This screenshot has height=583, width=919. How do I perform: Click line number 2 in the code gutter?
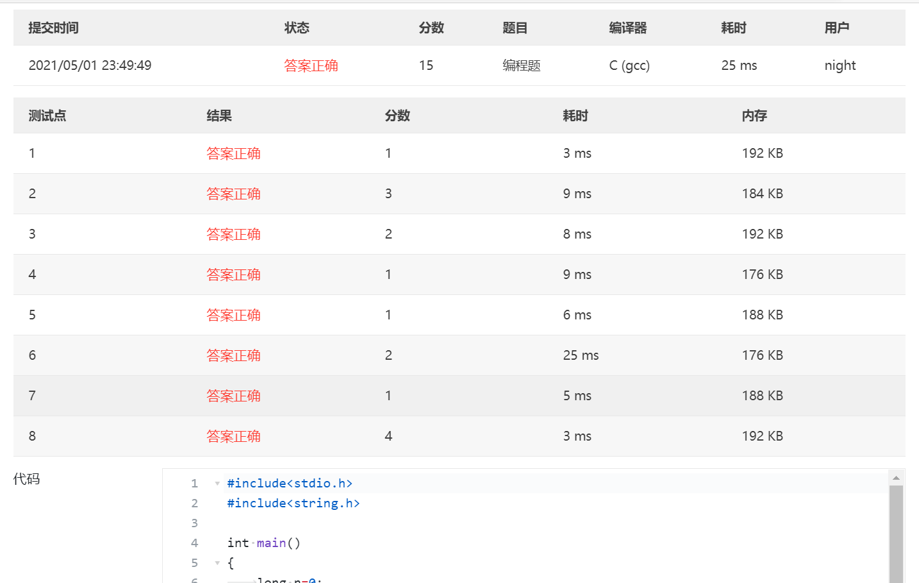pyautogui.click(x=195, y=503)
